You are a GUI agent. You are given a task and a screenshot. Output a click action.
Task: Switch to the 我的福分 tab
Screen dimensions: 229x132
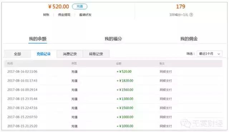(113, 39)
